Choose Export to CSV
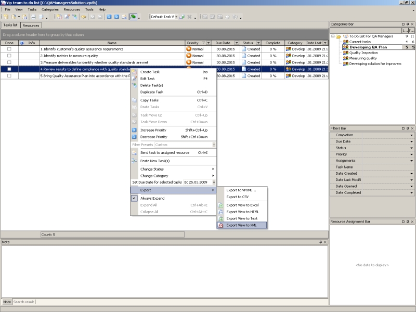The width and height of the screenshot is (416, 312). coord(238,197)
